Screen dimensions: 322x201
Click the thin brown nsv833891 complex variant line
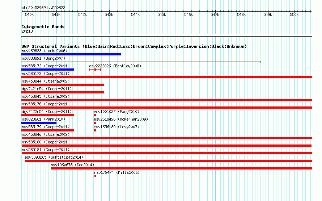pyautogui.click(x=141, y=62)
